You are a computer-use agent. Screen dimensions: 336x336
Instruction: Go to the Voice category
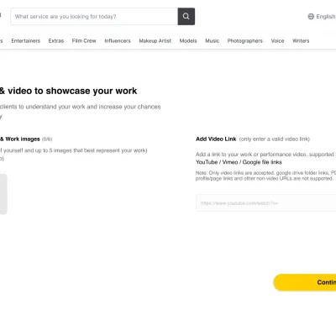[277, 41]
